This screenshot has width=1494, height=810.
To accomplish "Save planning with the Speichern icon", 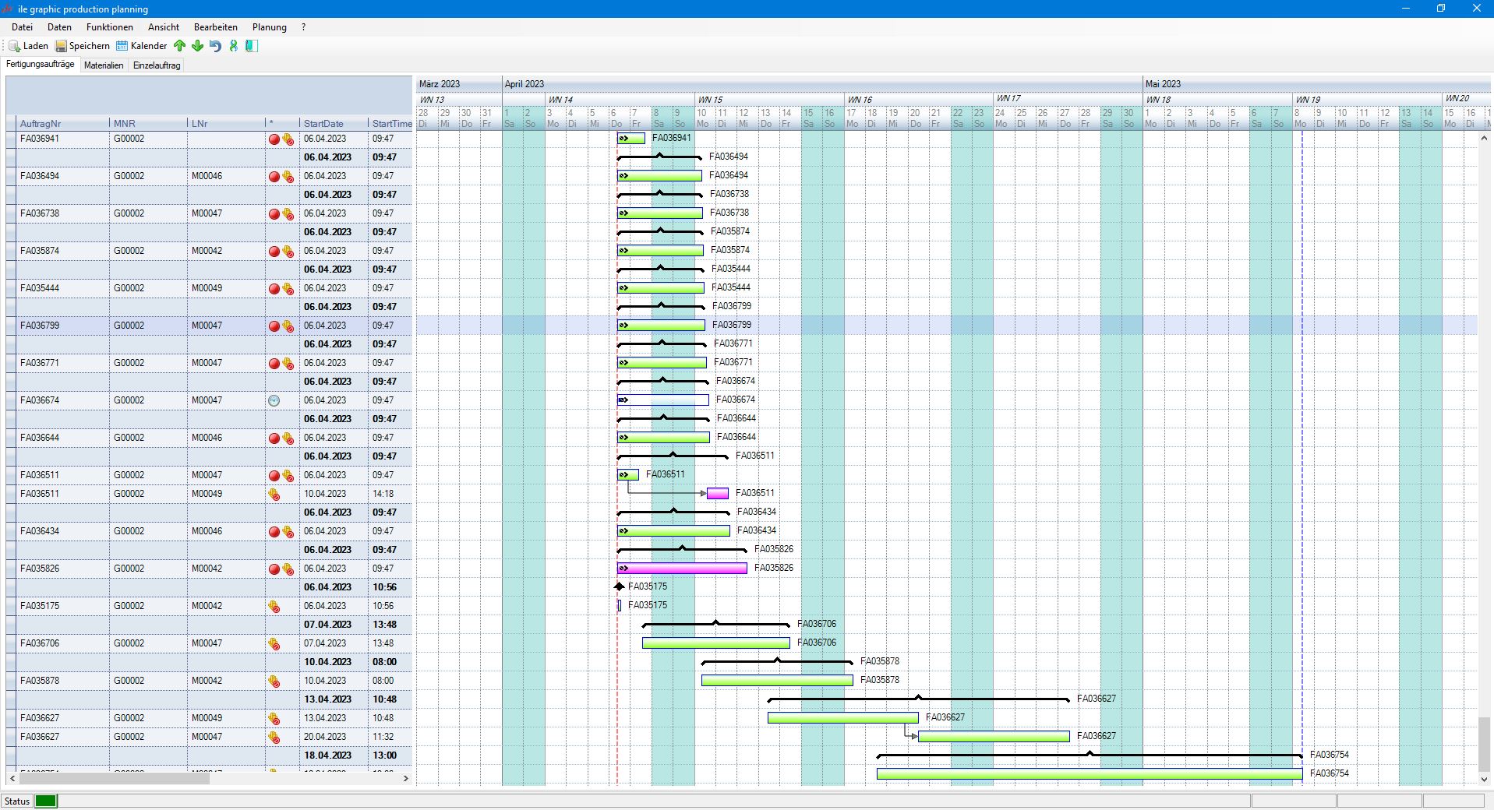I will [x=61, y=46].
